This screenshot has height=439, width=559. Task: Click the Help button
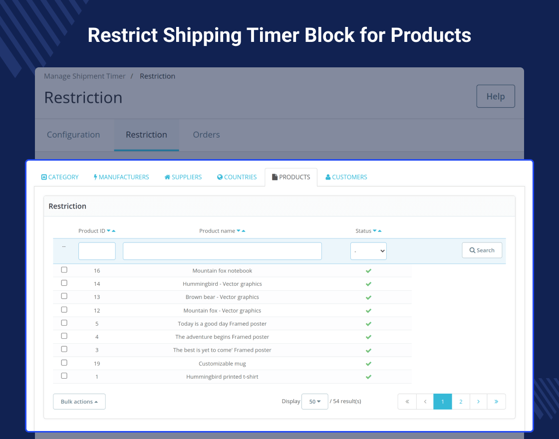tap(496, 96)
